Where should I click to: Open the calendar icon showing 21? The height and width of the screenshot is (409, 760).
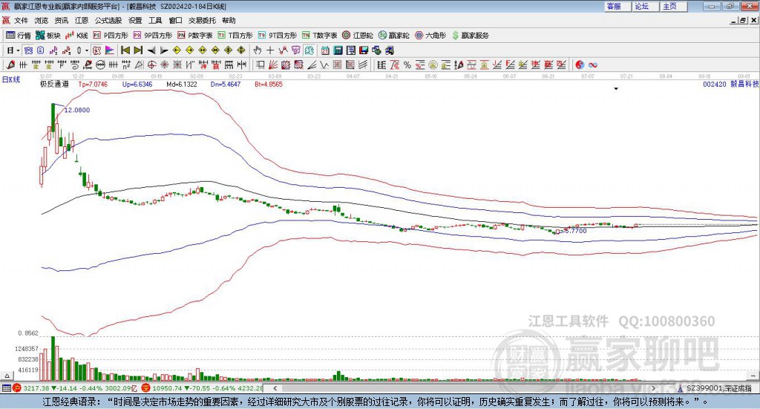(325, 50)
